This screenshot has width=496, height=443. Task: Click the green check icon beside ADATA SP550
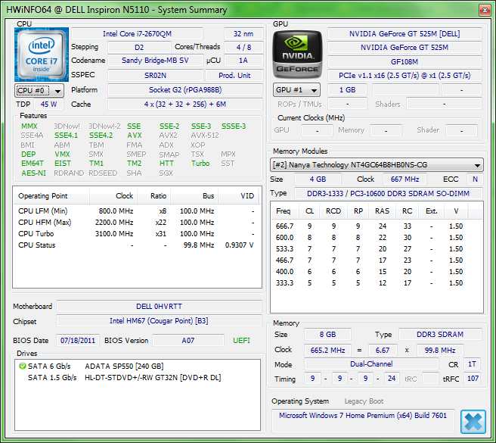click(x=22, y=366)
